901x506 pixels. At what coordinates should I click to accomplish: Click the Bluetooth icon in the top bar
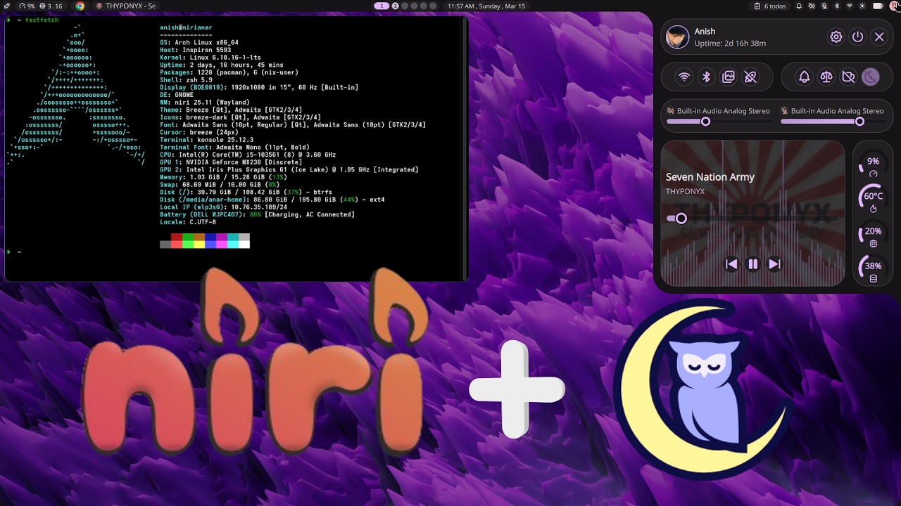tap(837, 6)
